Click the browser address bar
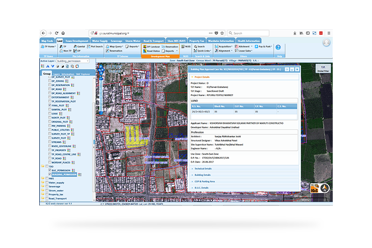 point(156,33)
